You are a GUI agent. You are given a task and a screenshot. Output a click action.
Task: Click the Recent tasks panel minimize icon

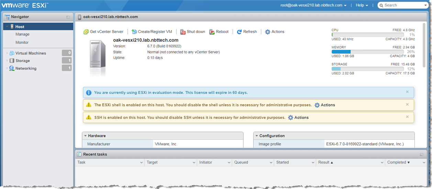click(422, 155)
